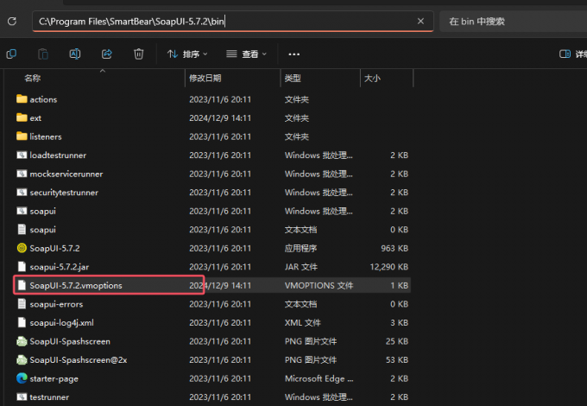
Task: Click the soapui-log4j.xml file icon
Action: point(22,322)
